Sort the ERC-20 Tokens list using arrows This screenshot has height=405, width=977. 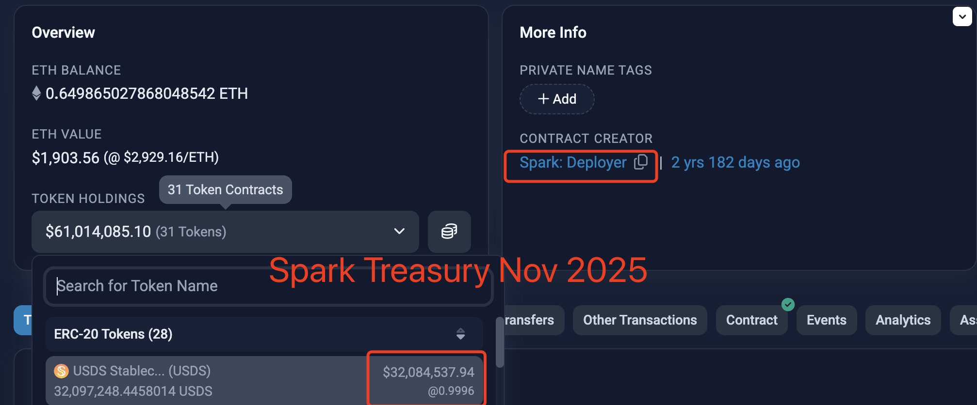point(460,334)
